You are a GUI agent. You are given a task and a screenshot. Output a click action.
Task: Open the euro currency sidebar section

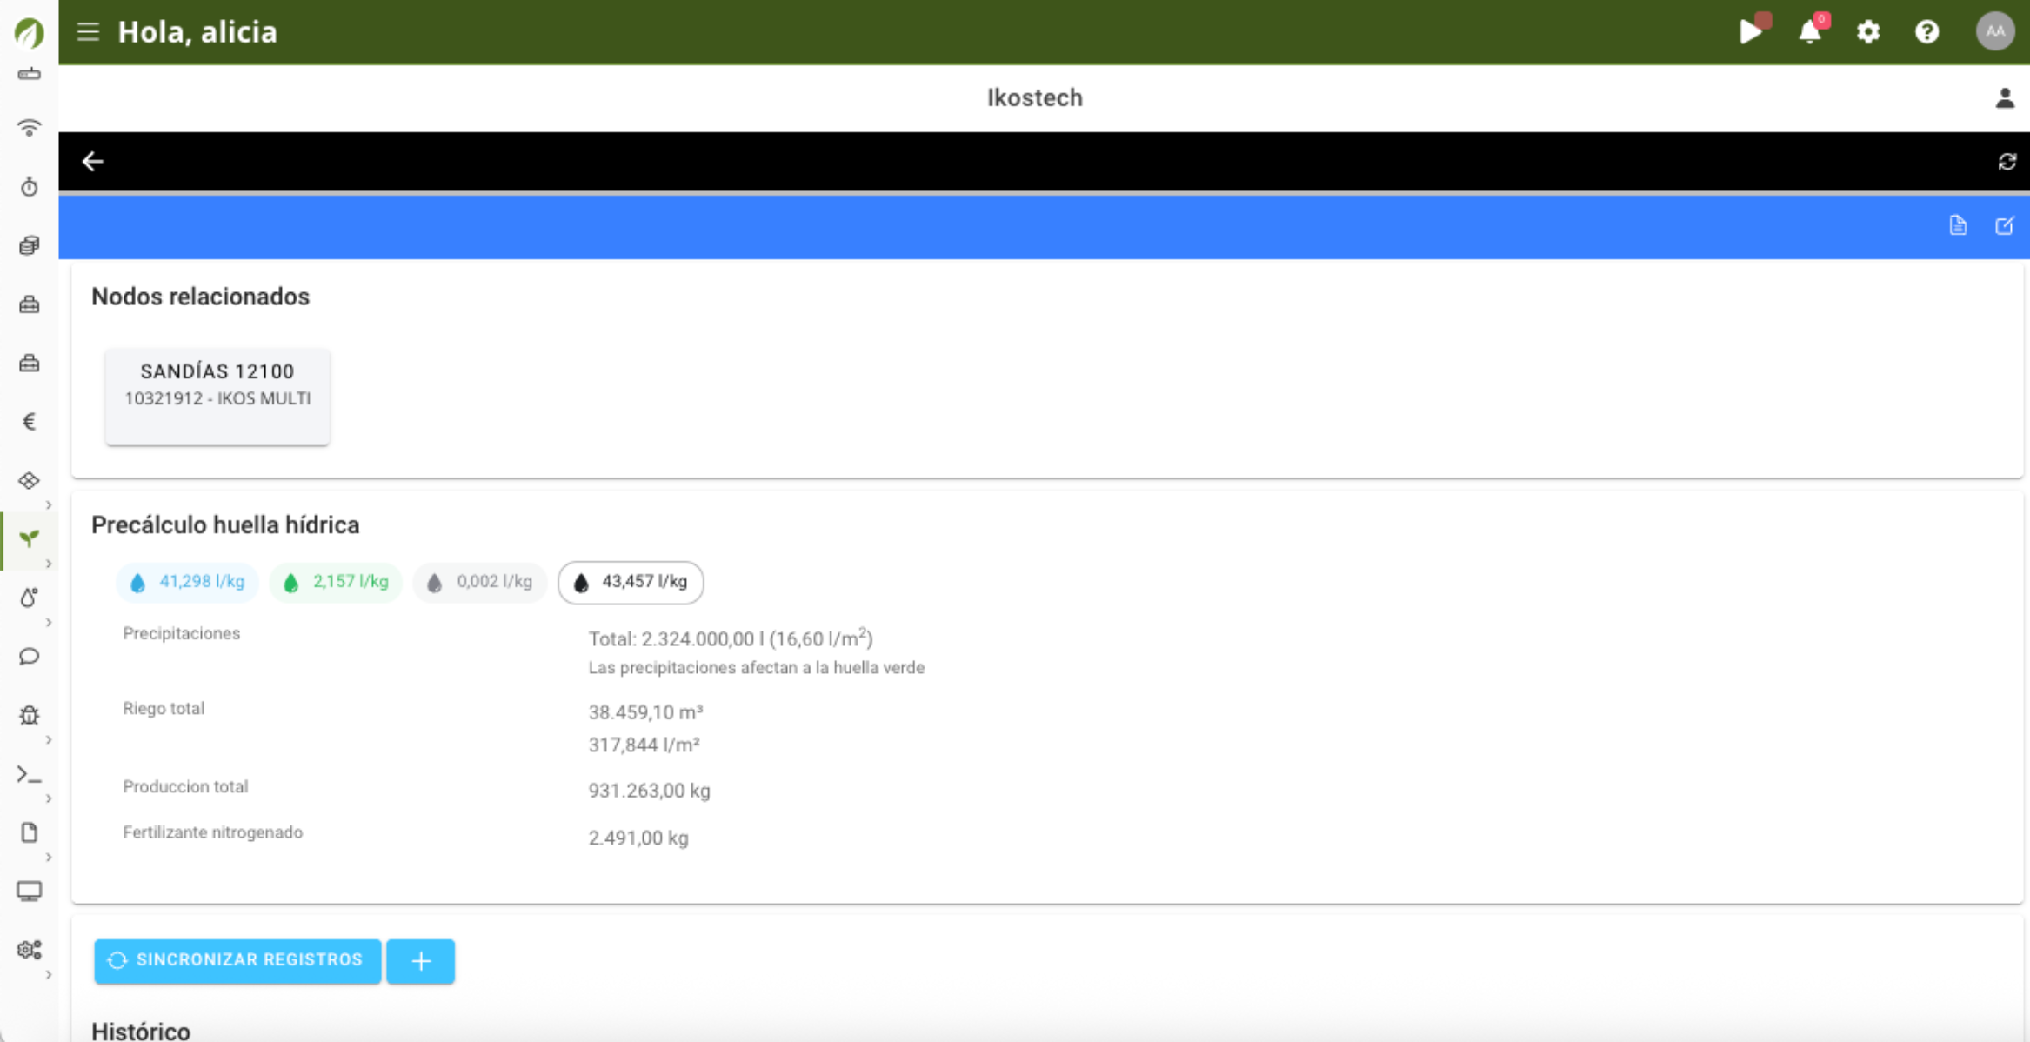[29, 422]
